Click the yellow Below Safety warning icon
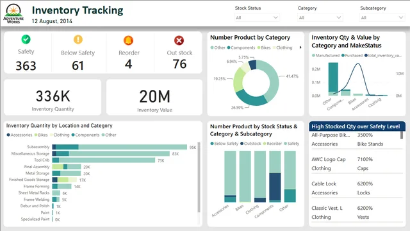 coord(78,40)
